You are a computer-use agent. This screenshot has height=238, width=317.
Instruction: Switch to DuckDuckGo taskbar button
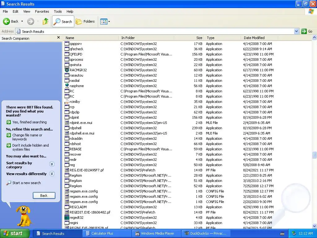point(205,234)
